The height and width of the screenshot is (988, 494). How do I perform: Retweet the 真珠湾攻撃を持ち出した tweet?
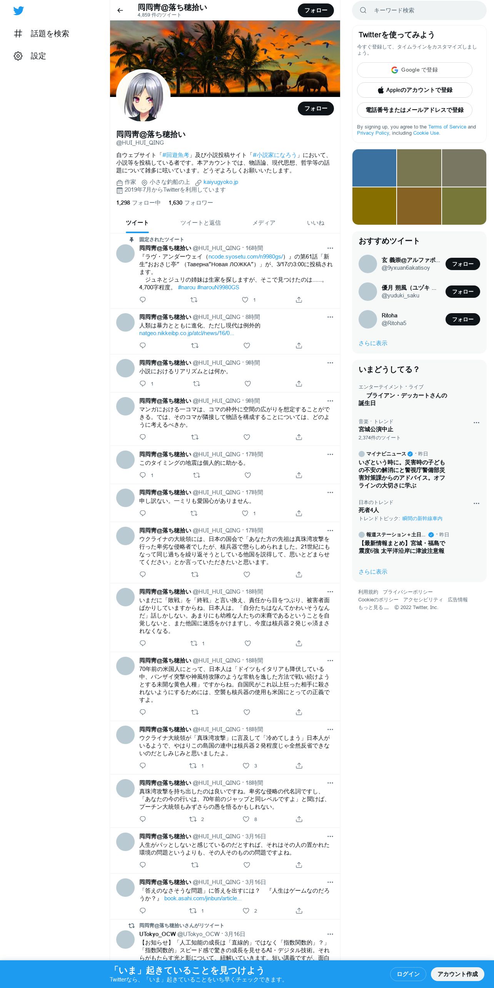(193, 819)
